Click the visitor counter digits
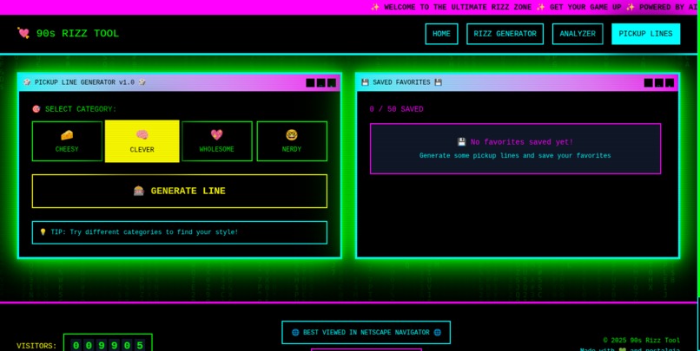The height and width of the screenshot is (351, 700). point(108,345)
